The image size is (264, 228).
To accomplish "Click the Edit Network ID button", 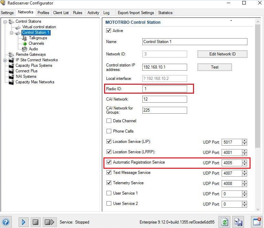I will [x=222, y=54].
